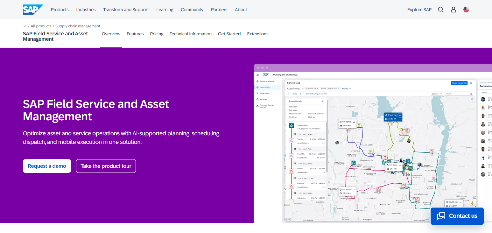The image size is (492, 233).
Task: Click Activities in the screenshot sidebar
Action: pos(263,99)
